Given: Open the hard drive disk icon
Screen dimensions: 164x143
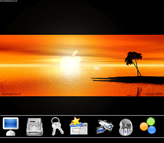Looking at the screenshot, I should [35, 127].
